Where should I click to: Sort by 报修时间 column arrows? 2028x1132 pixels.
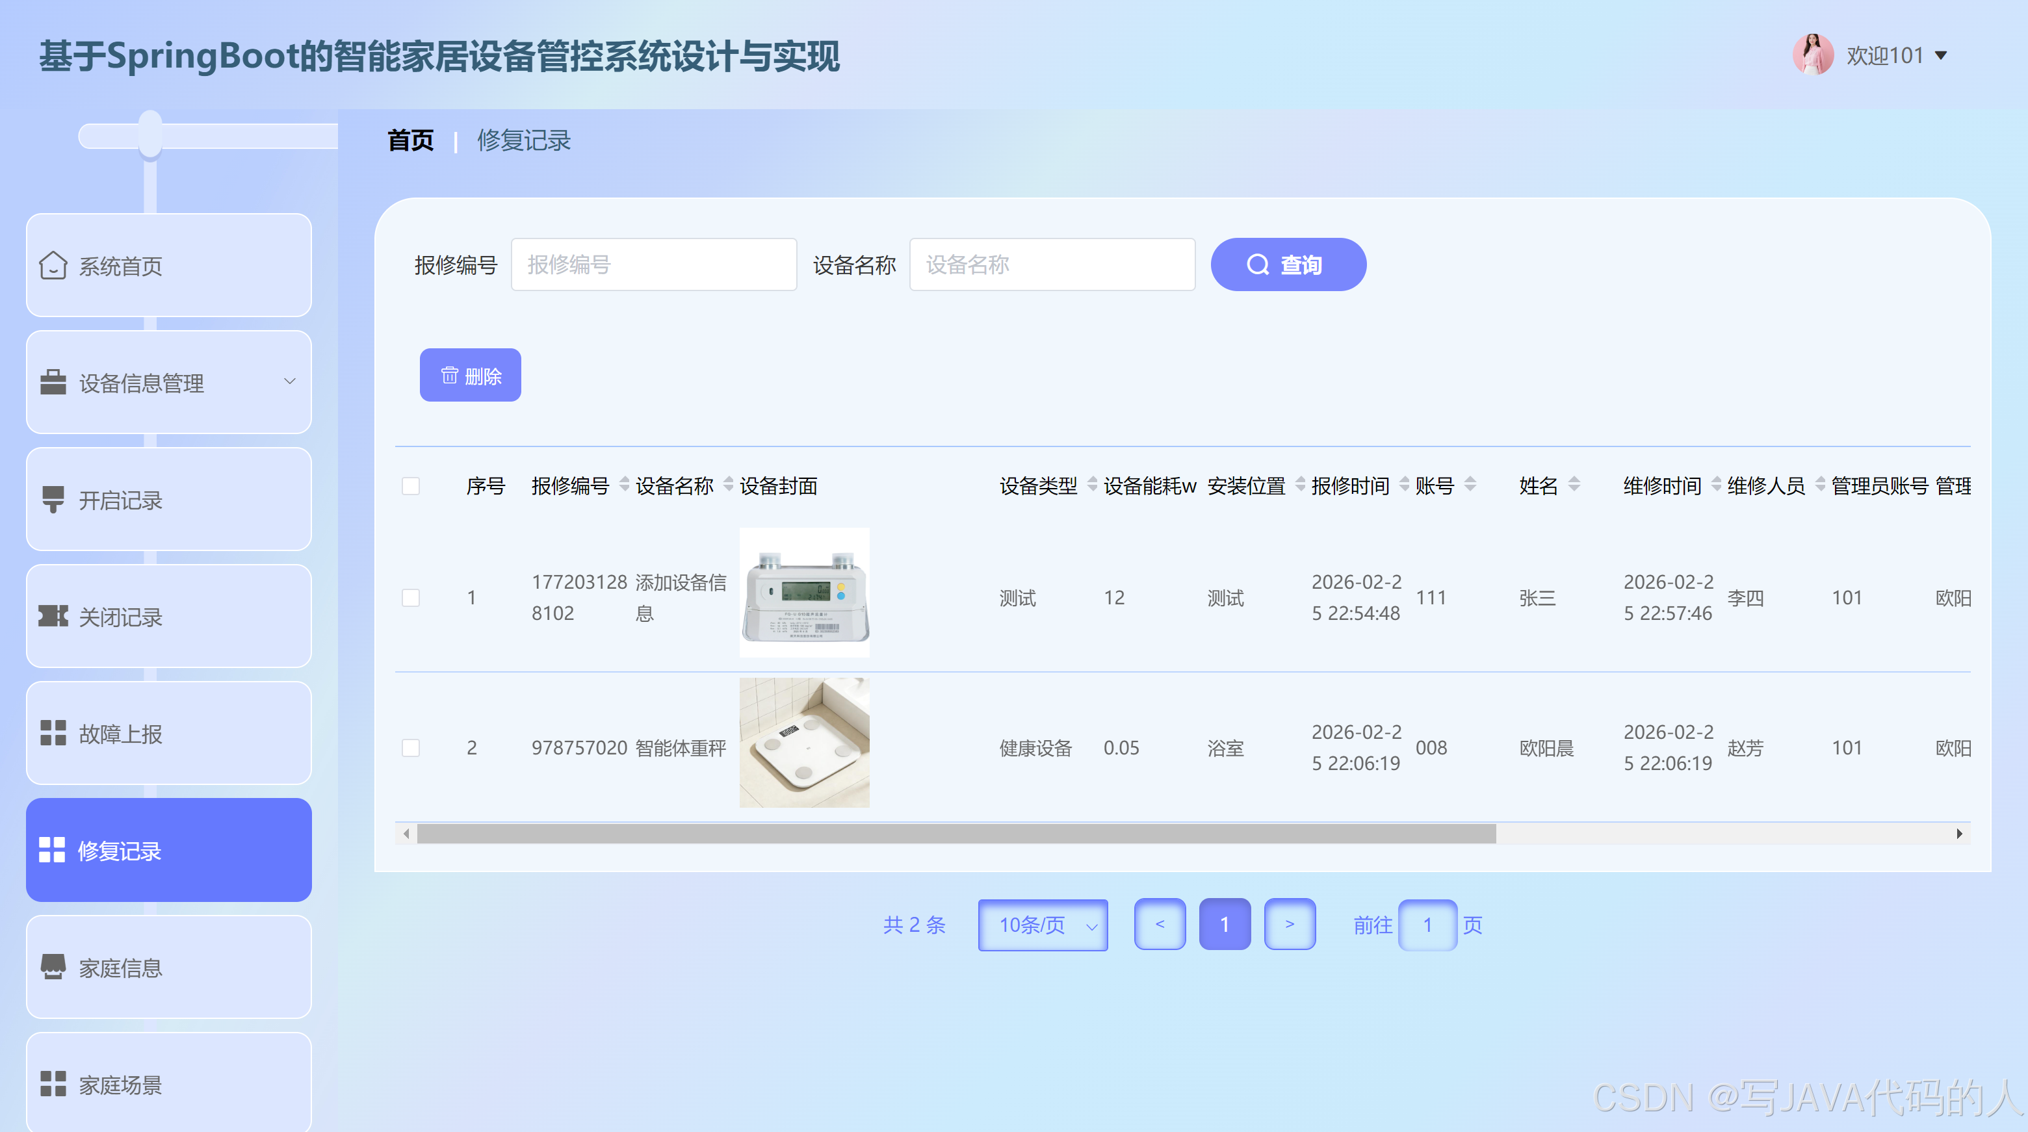tap(1404, 484)
